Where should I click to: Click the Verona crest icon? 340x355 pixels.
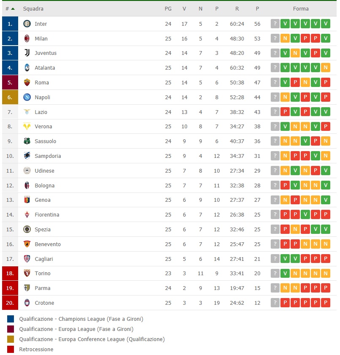click(27, 126)
